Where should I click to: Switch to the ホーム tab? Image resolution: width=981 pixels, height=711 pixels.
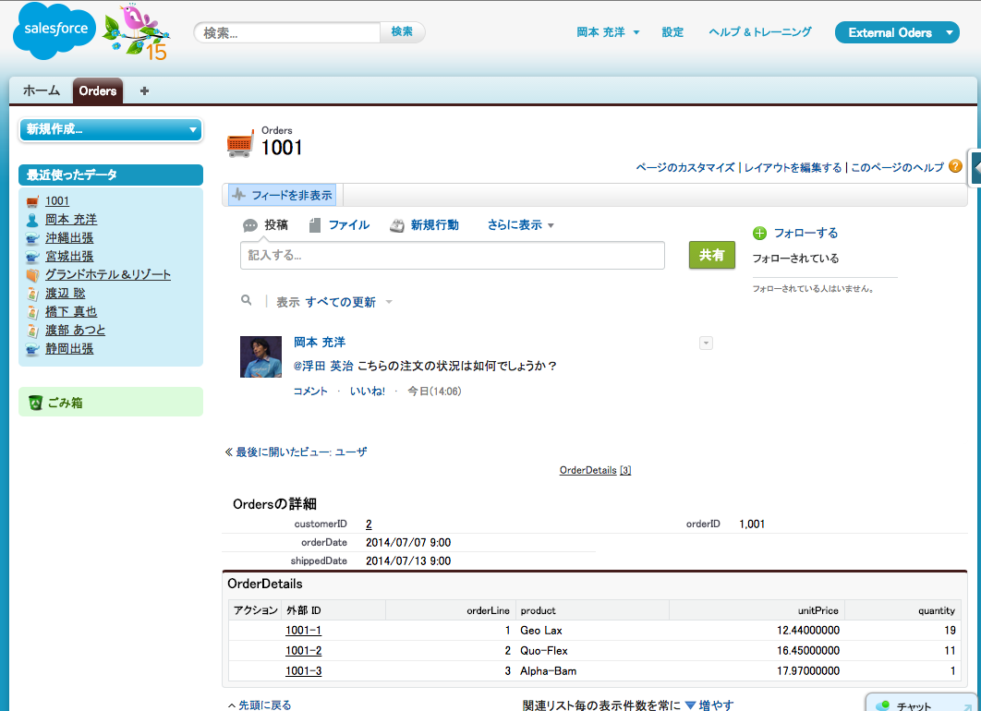point(42,90)
